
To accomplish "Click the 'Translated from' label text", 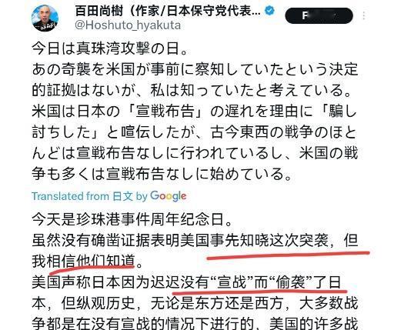I will coord(70,196).
